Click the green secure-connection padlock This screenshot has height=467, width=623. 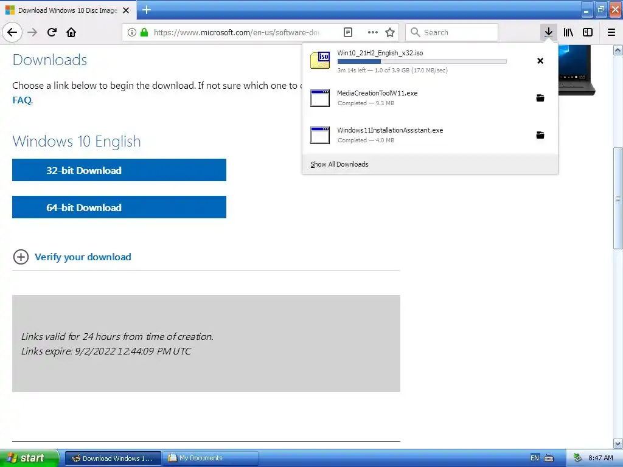pyautogui.click(x=144, y=32)
